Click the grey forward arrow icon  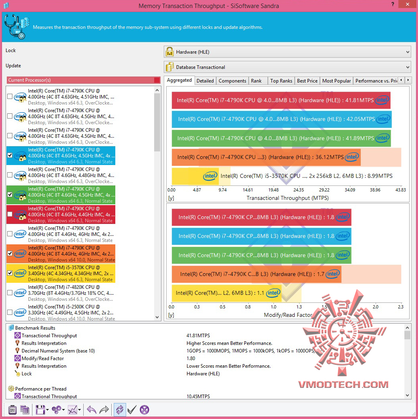(x=104, y=409)
